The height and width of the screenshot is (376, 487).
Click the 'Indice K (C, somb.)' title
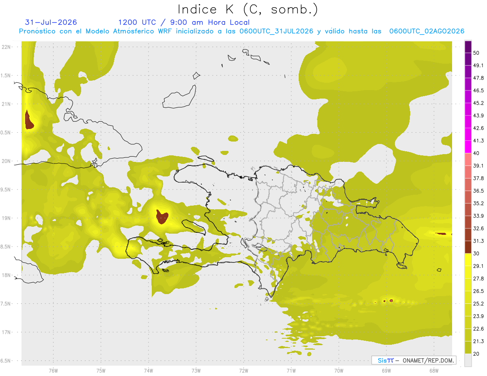tap(248, 9)
